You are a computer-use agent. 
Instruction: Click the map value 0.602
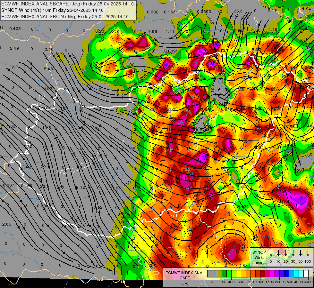click(153, 12)
